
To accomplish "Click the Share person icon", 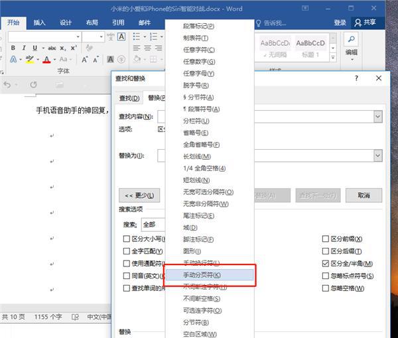I will (x=358, y=23).
